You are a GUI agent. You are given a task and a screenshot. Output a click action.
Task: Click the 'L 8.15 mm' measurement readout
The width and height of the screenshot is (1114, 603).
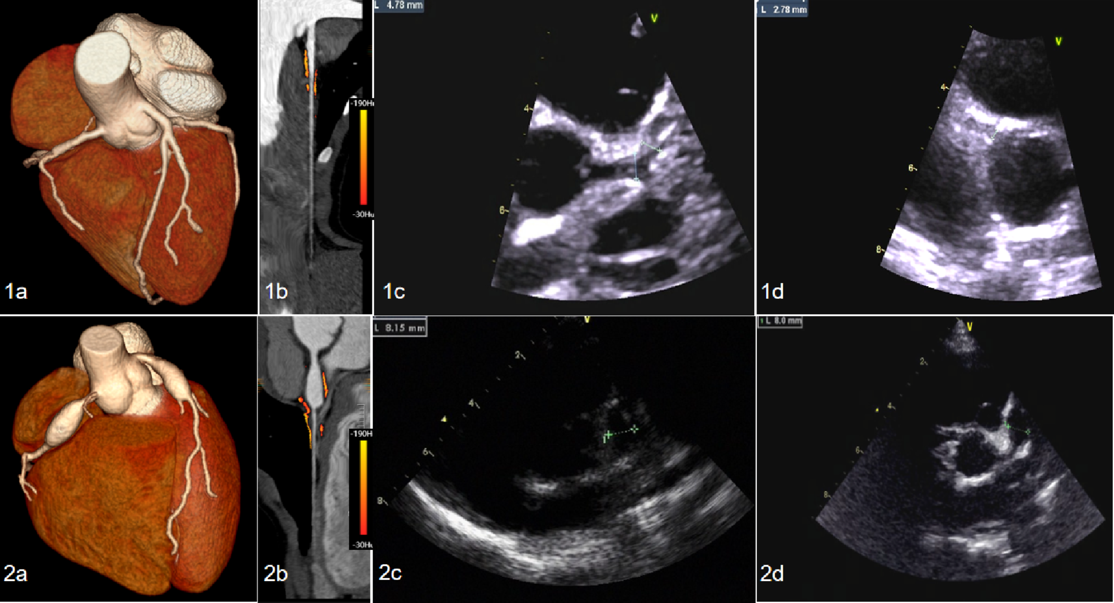pos(400,328)
